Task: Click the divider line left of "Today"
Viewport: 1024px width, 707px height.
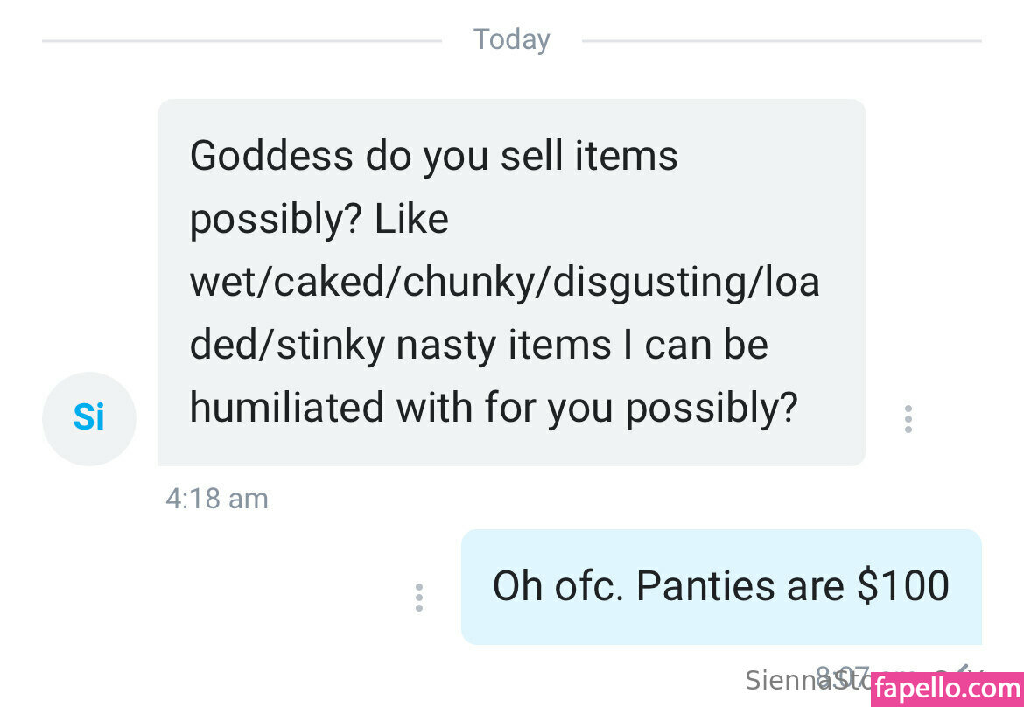Action: [x=242, y=40]
